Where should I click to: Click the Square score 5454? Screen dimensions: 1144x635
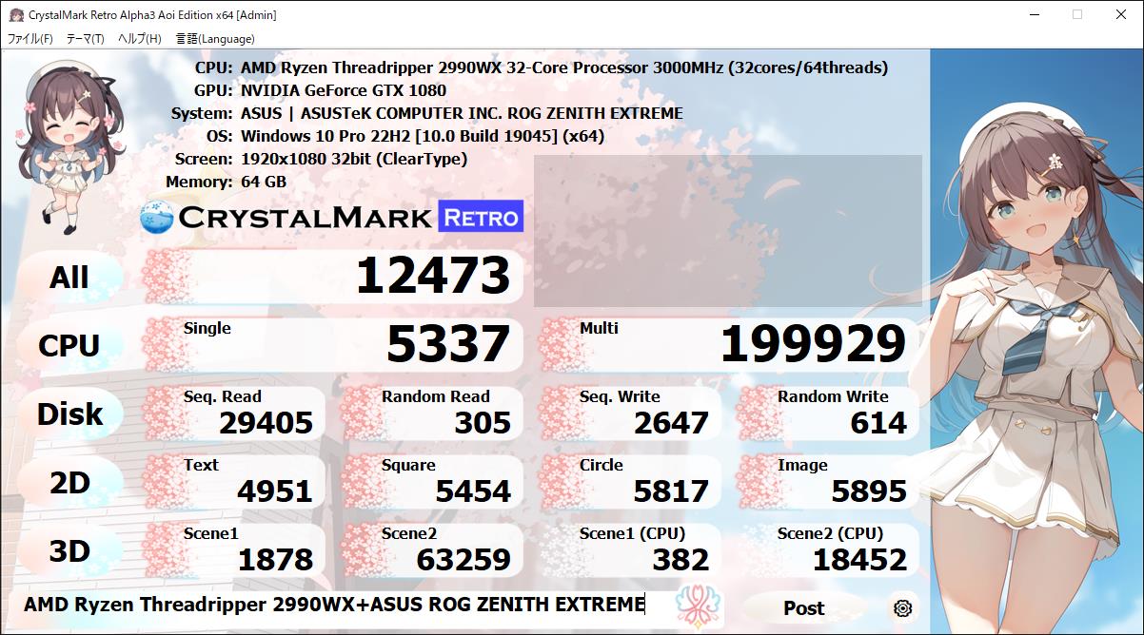(x=473, y=491)
